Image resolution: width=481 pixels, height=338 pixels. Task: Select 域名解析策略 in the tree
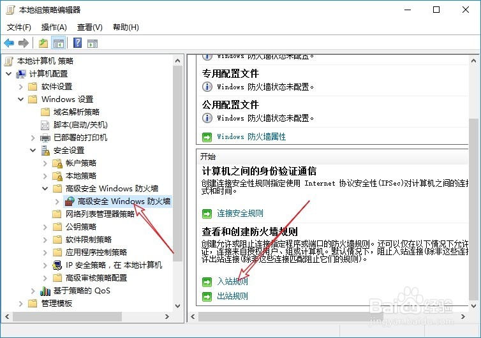click(77, 112)
